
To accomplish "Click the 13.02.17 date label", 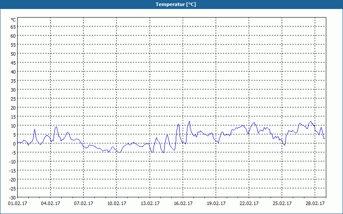I will click(150, 203).
